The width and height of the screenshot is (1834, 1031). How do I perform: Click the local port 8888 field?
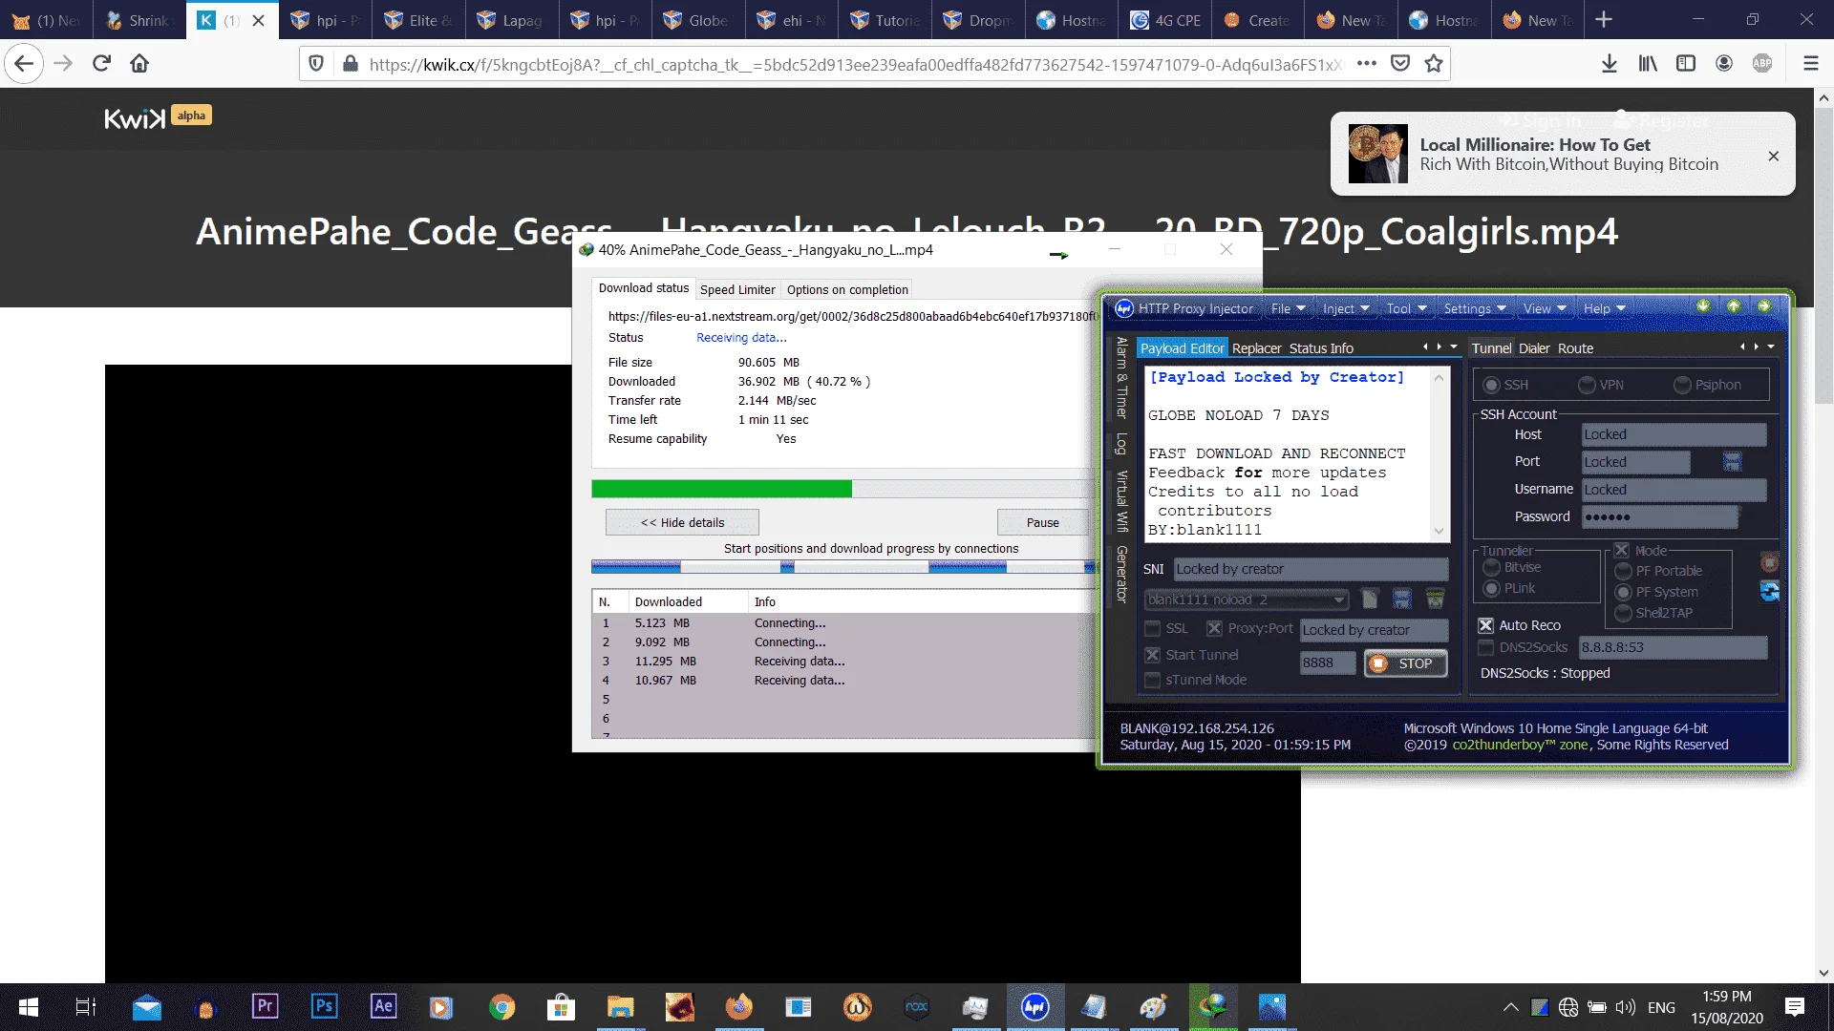[x=1327, y=663]
